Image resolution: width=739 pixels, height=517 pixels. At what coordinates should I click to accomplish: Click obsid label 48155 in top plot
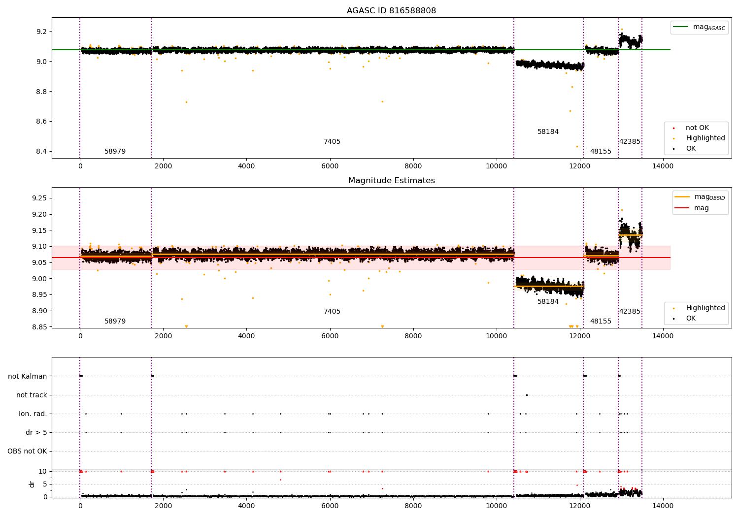click(x=601, y=152)
